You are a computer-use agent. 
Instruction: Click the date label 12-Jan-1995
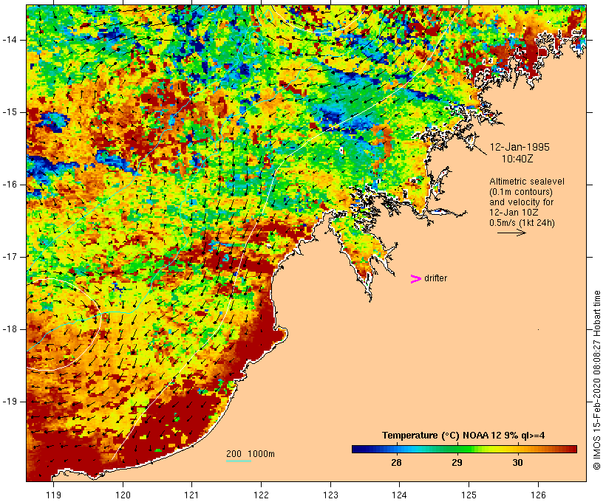(520, 147)
